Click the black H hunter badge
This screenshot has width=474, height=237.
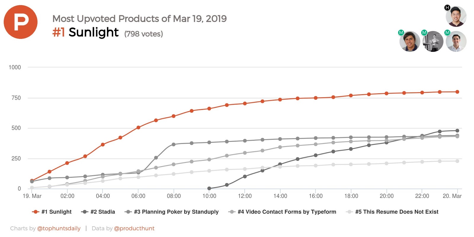coord(447,8)
